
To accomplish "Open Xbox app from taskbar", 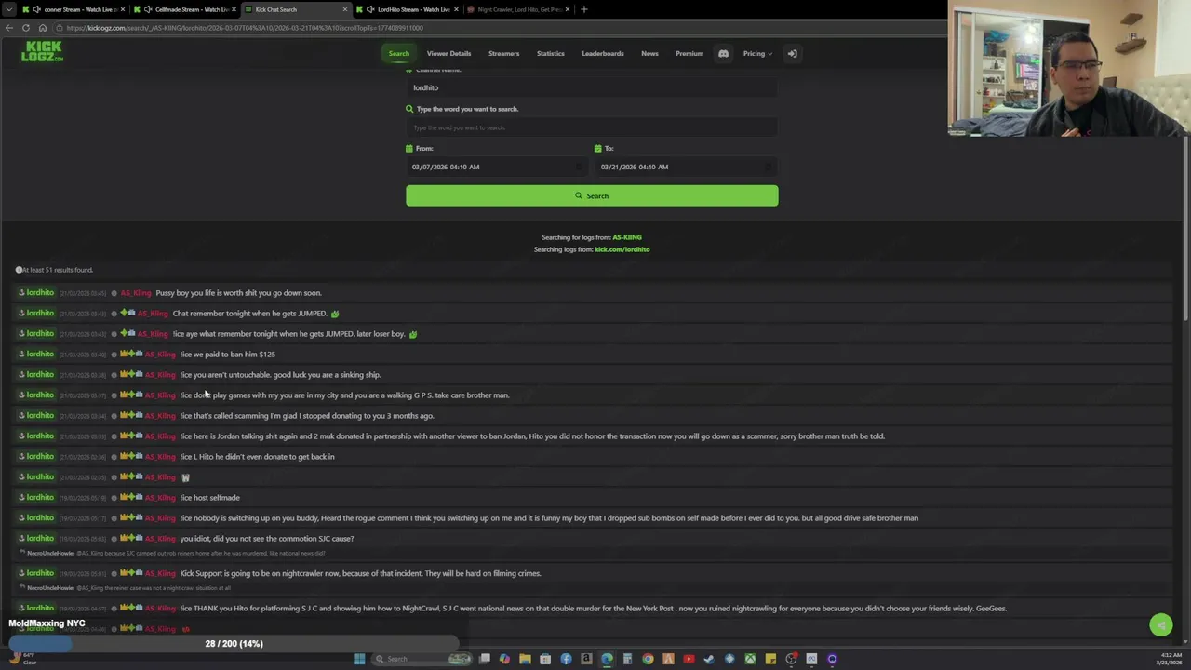I will [x=750, y=659].
